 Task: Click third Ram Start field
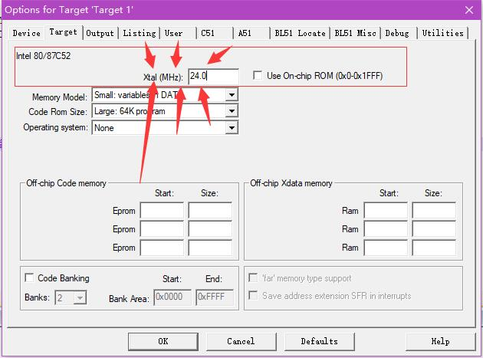click(386, 248)
